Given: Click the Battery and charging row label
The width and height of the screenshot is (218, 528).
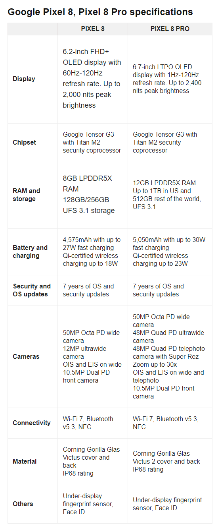Looking at the screenshot, I should 30,251.
